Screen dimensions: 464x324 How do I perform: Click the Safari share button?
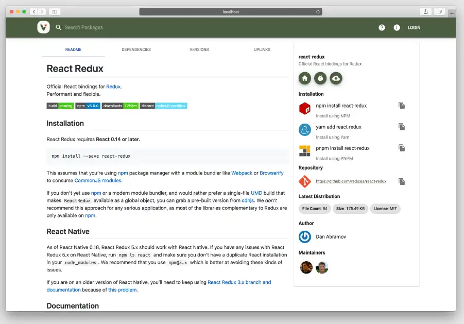[425, 11]
